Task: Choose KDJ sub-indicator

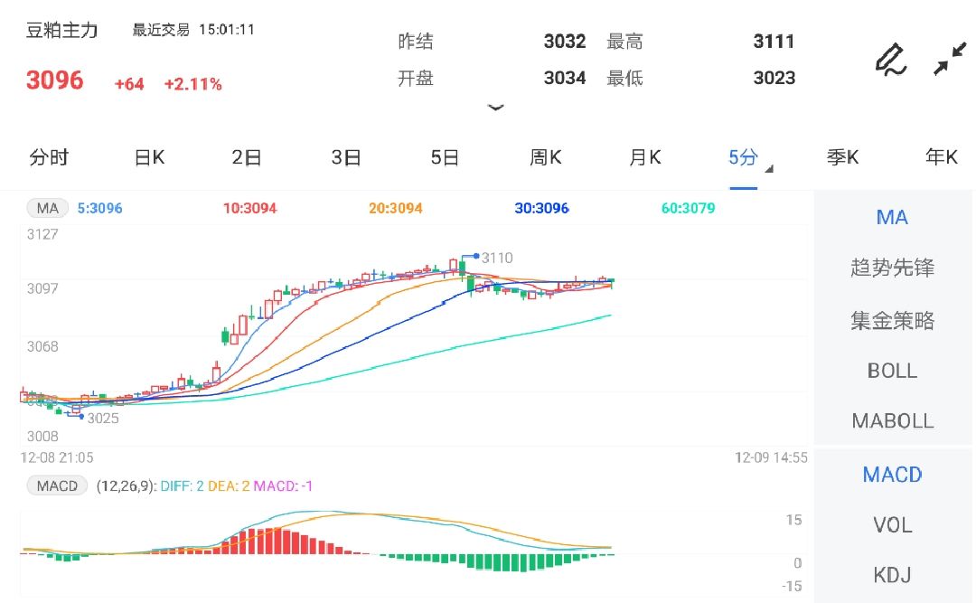Action: click(x=892, y=575)
